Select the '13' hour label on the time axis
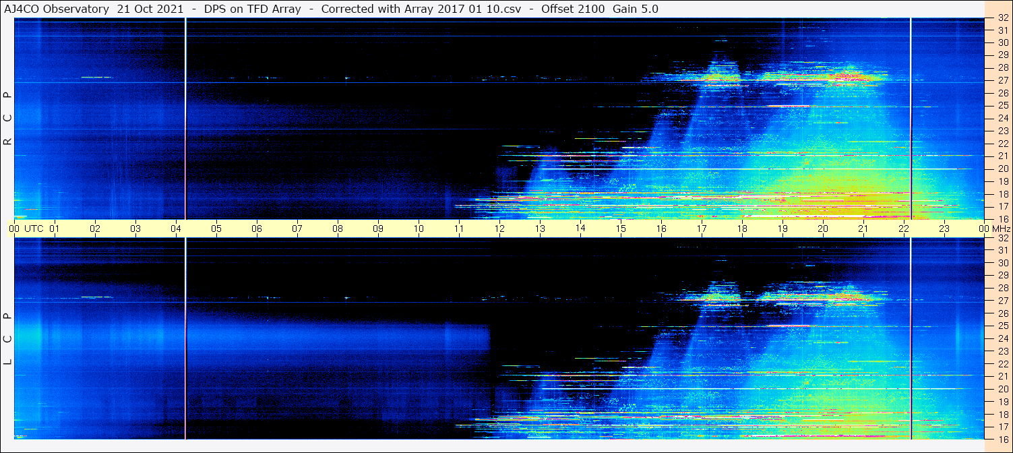The image size is (1013, 453). coord(540,229)
